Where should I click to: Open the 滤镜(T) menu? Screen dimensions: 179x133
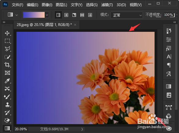pyautogui.click(x=107, y=5)
